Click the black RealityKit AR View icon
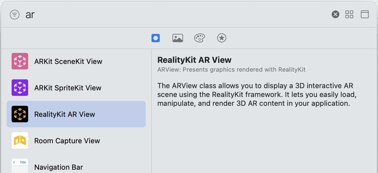 coord(20,114)
